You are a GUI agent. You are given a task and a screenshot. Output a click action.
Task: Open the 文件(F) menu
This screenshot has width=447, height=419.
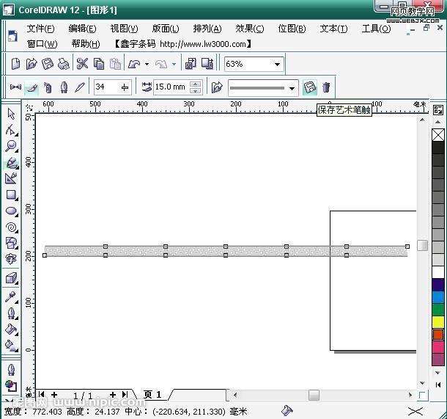tap(40, 29)
